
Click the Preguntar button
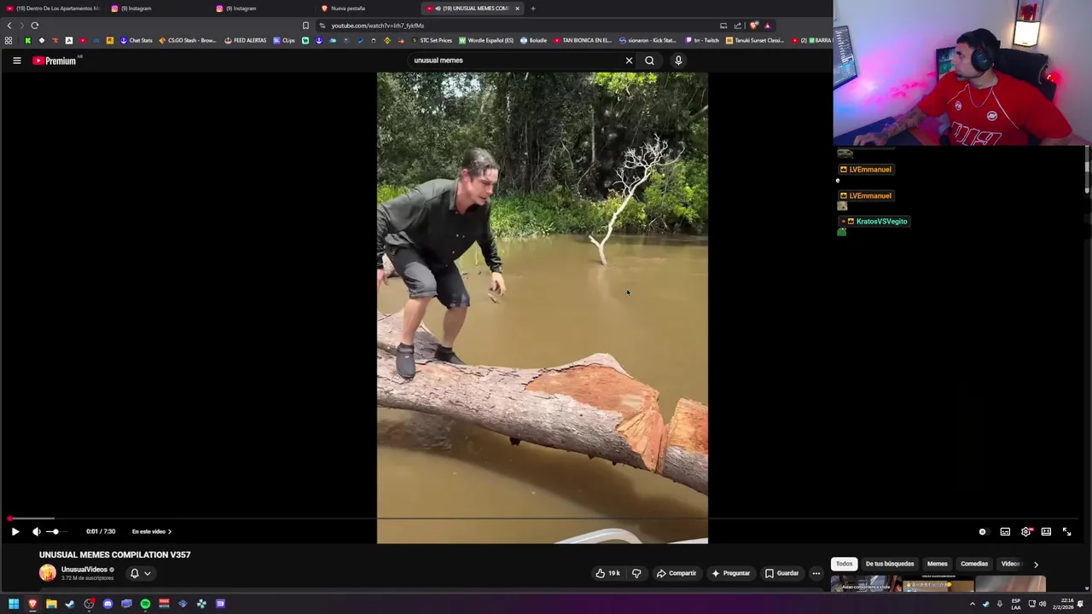tap(731, 573)
